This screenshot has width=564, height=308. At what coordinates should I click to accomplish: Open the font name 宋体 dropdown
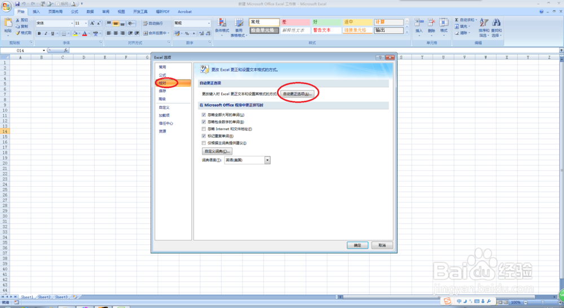point(72,23)
